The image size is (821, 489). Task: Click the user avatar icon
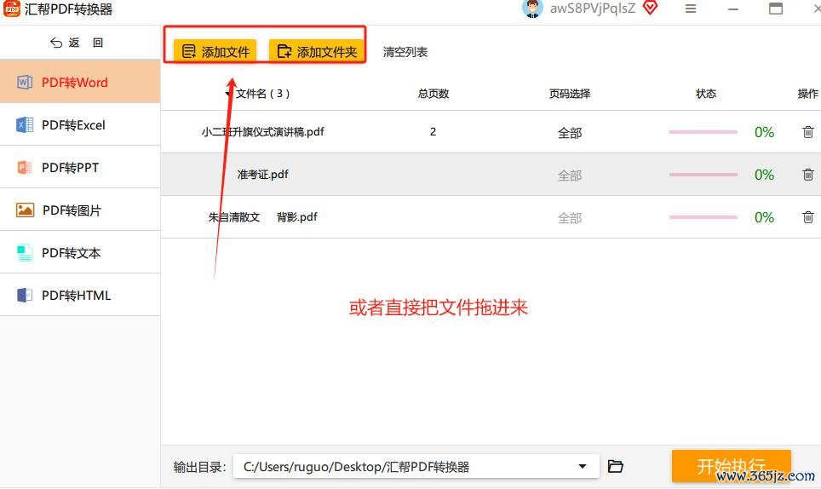[532, 9]
